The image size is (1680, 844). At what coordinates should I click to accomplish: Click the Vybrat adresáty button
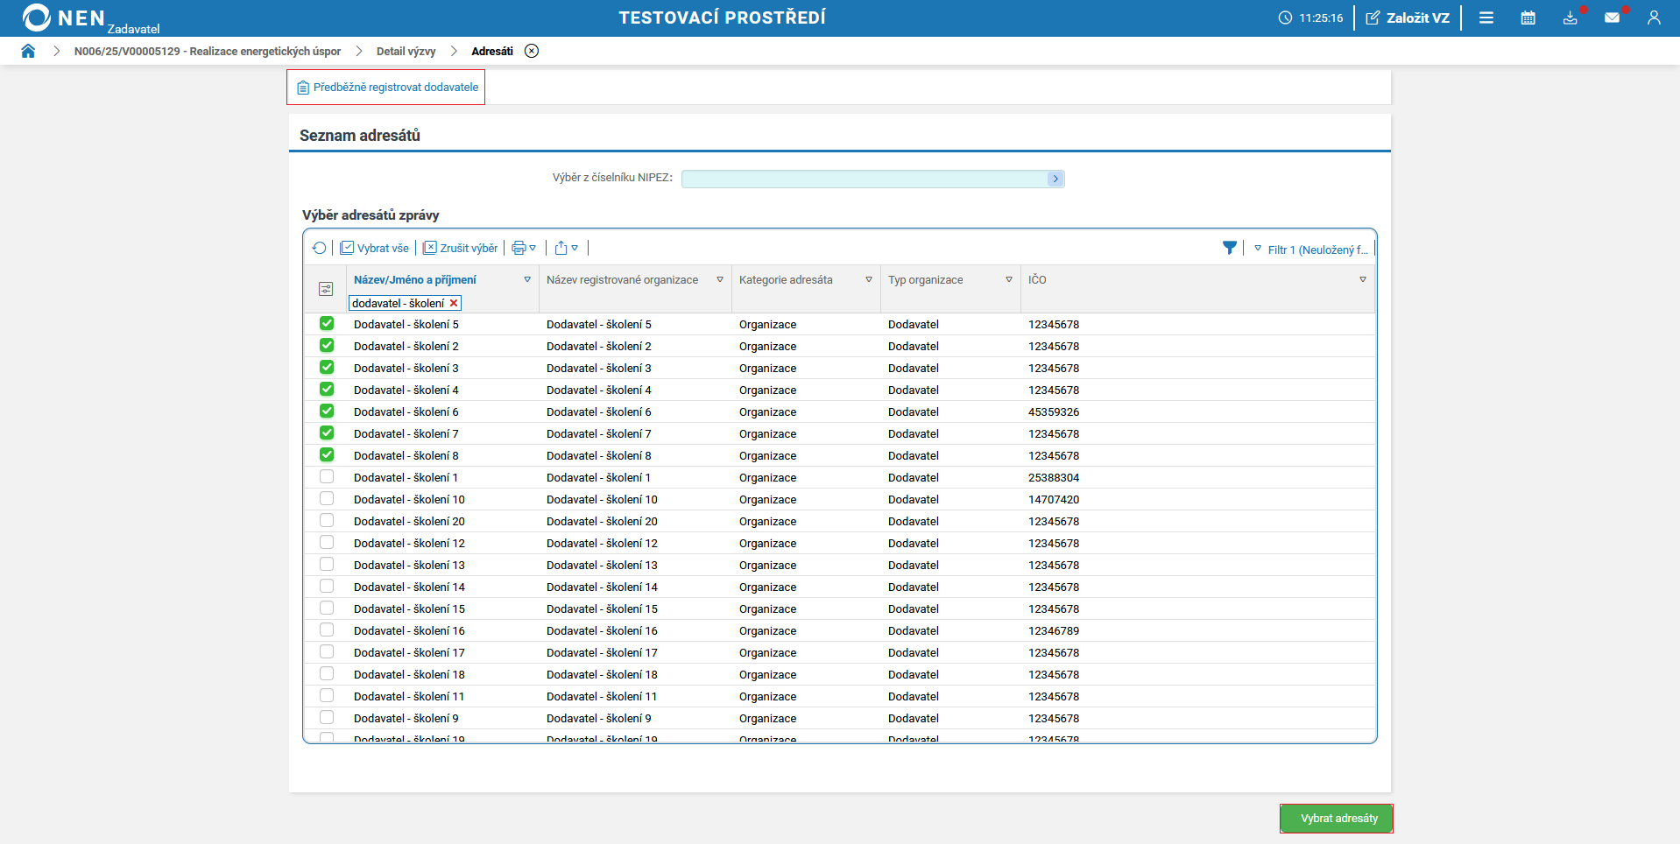1336,819
